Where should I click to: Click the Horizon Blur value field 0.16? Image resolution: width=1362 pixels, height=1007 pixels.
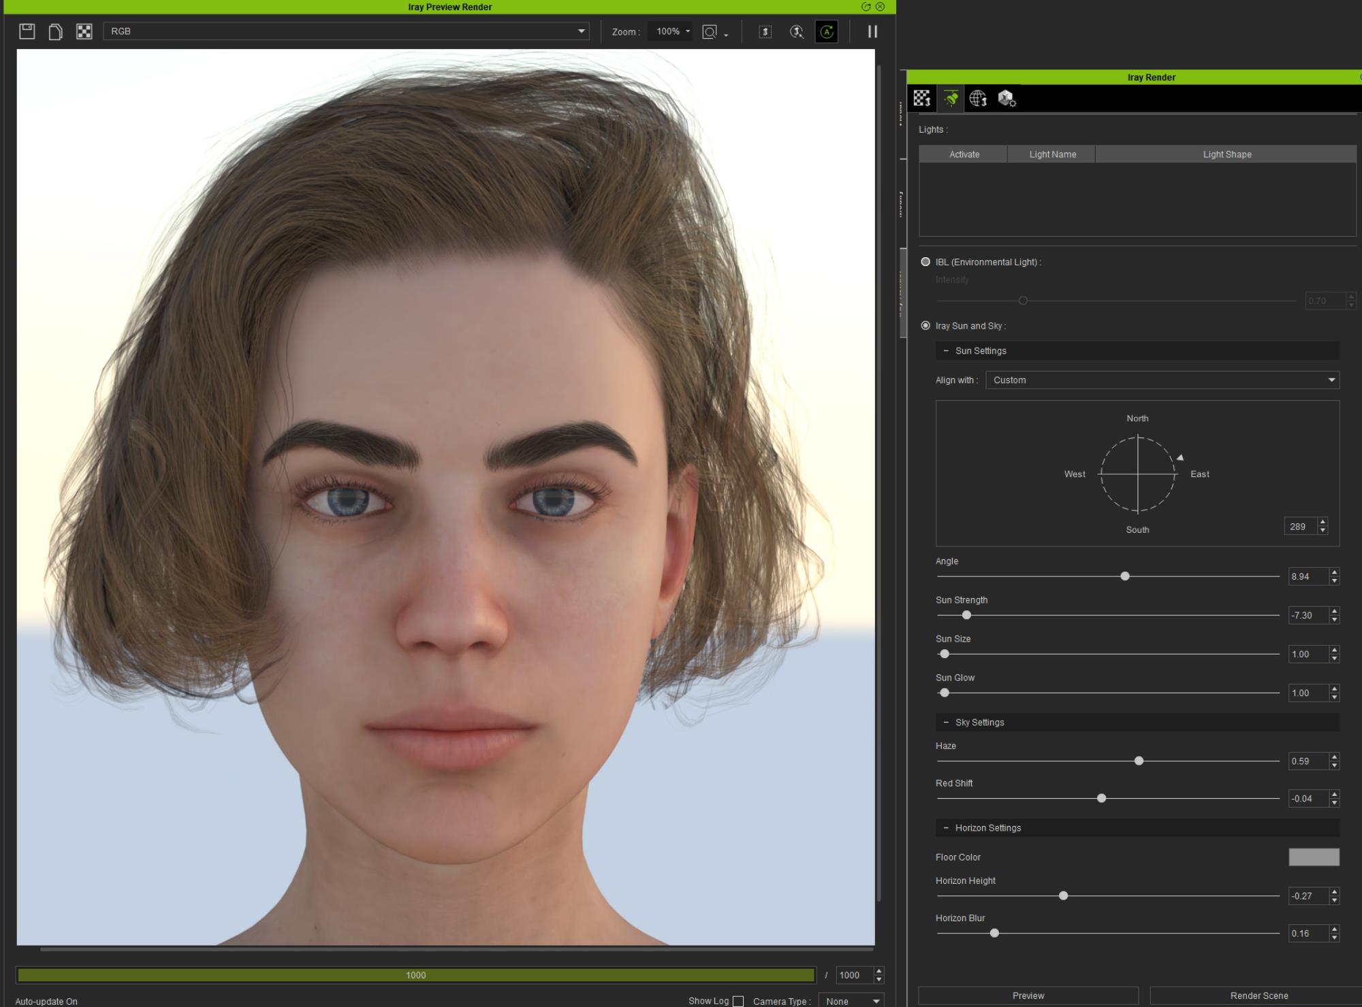[x=1308, y=933]
